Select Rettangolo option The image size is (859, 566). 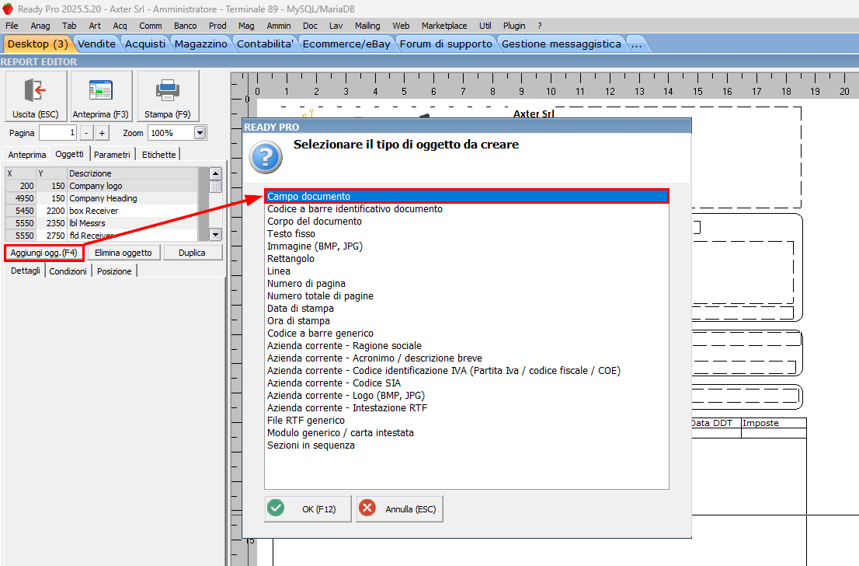tap(467, 259)
